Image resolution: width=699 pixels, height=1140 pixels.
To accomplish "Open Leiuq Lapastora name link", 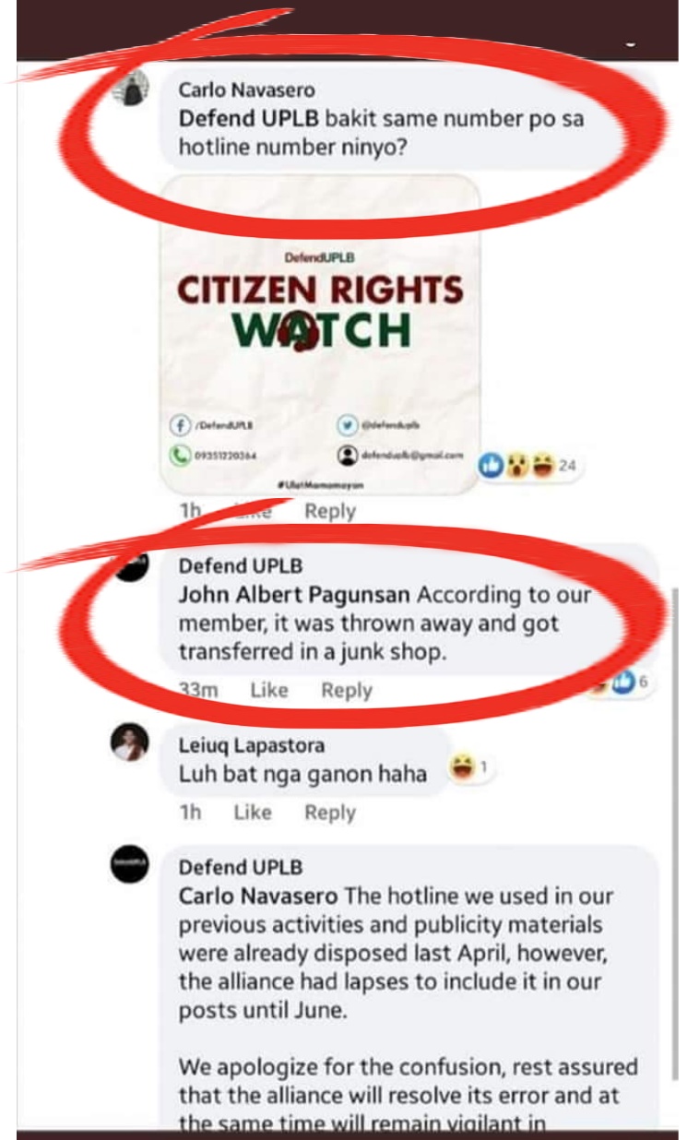I will click(252, 745).
